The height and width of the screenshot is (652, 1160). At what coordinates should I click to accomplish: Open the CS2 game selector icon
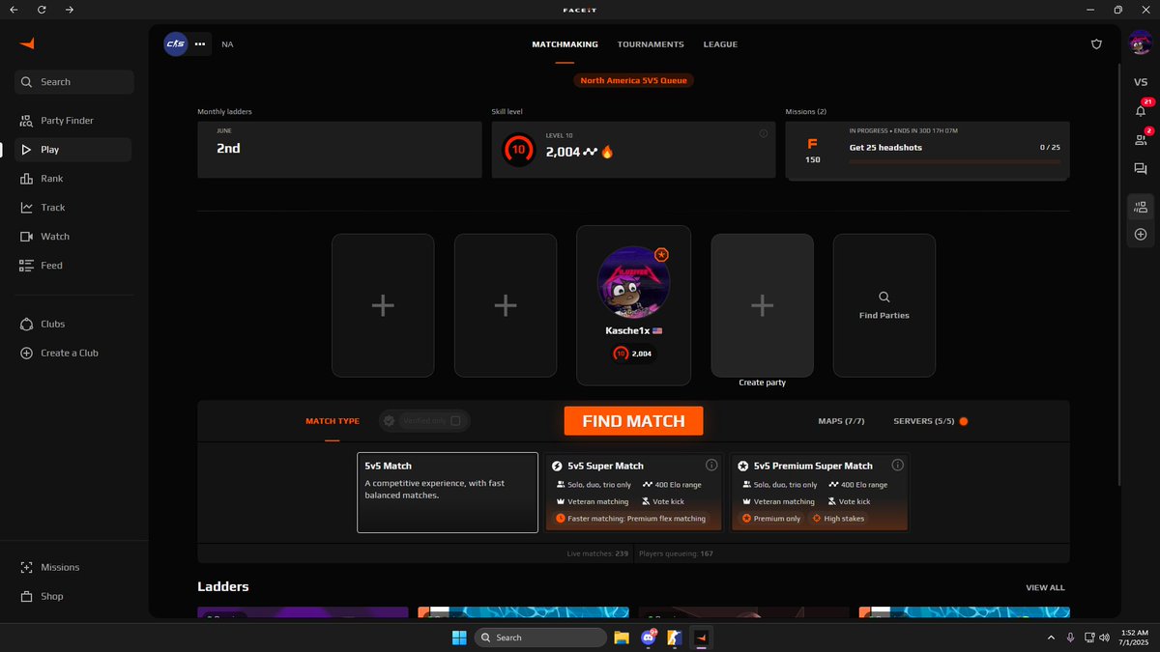(175, 43)
